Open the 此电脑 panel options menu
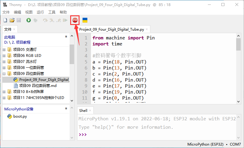 point(66,36)
